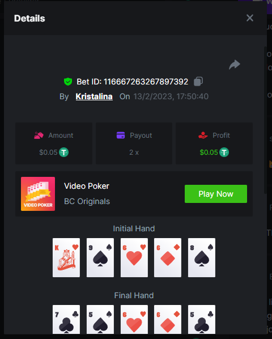Viewport: 272px width, 339px height.
Task: Click the share arrow icon
Action: click(x=235, y=65)
